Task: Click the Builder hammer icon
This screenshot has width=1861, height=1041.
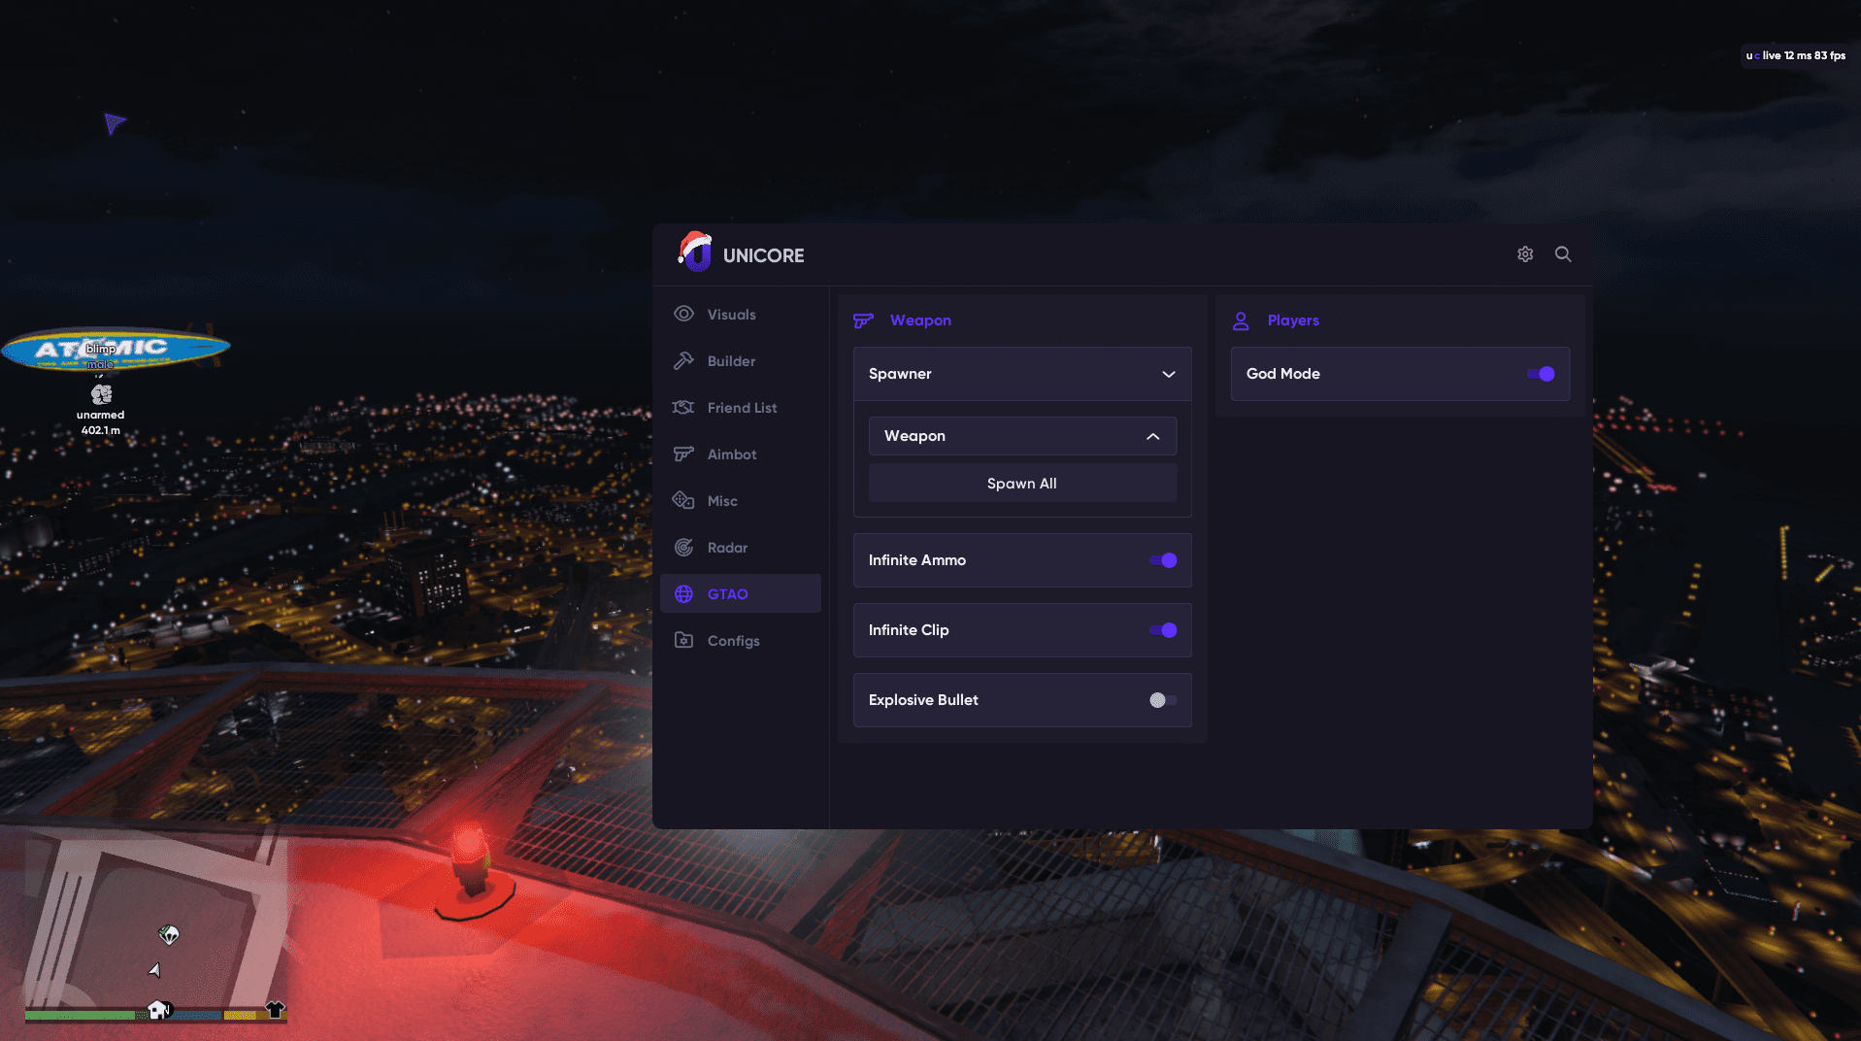Action: coord(684,360)
